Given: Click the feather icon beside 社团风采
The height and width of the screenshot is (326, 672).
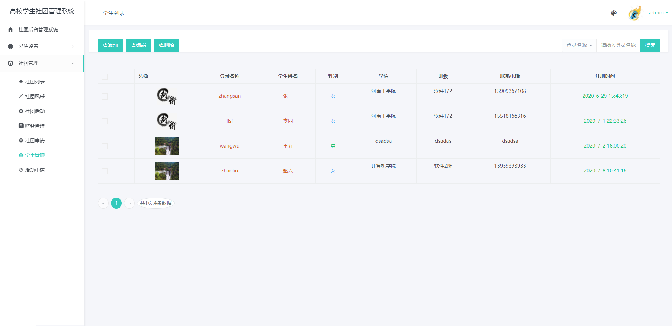Looking at the screenshot, I should point(21,96).
